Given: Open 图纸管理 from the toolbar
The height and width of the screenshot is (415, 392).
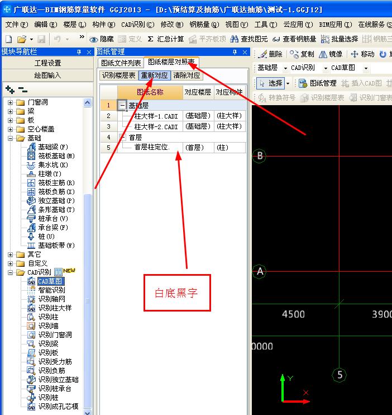Looking at the screenshot, I should point(318,83).
